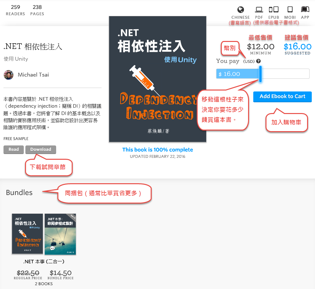The height and width of the screenshot is (289, 315).
Task: Click the MOBI tablet icon
Action: point(290,10)
